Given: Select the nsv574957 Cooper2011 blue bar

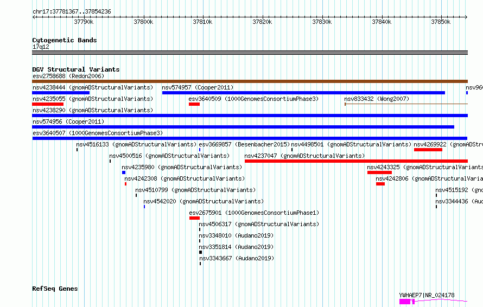Looking at the screenshot, I should 303,93.
